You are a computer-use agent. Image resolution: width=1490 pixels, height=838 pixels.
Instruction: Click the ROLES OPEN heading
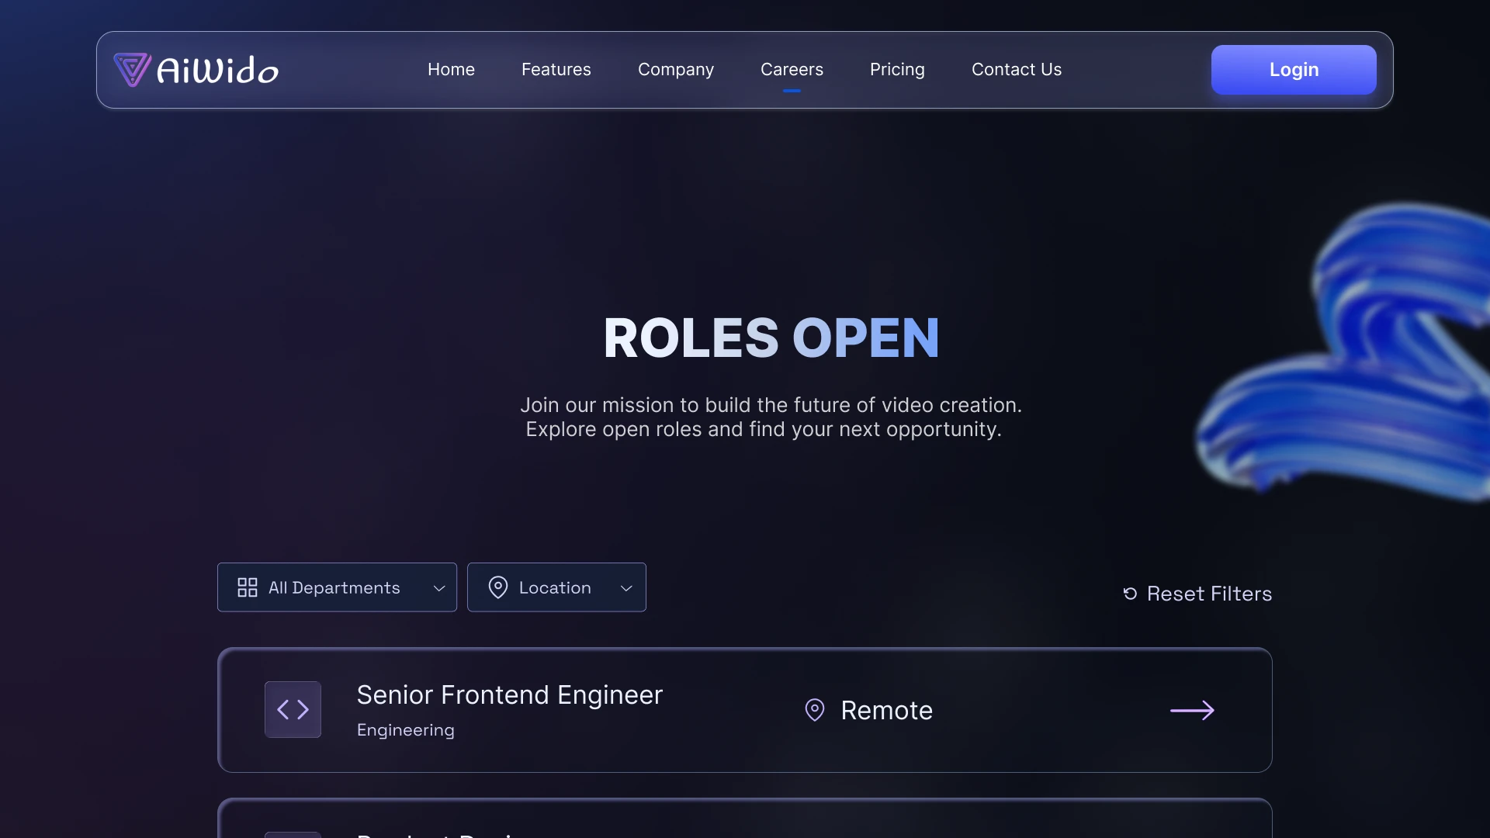tap(771, 338)
